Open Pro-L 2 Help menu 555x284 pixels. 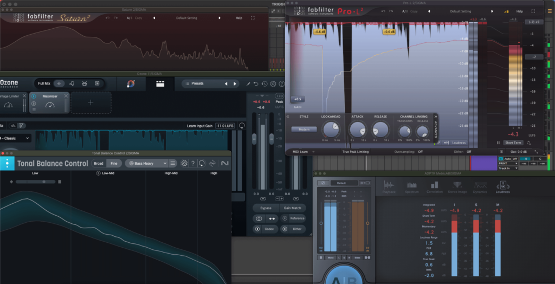coord(520,11)
